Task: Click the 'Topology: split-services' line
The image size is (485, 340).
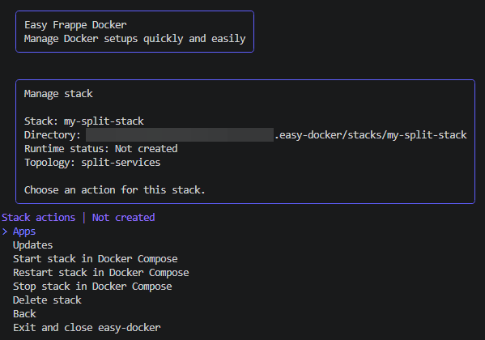Action: [x=92, y=163]
